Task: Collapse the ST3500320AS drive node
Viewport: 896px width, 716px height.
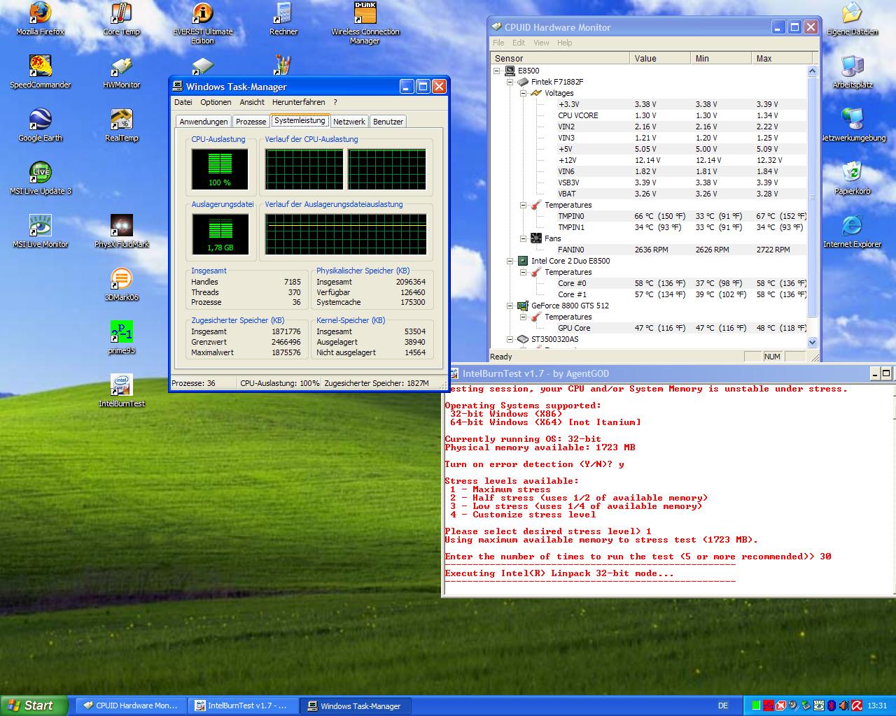Action: click(x=510, y=339)
